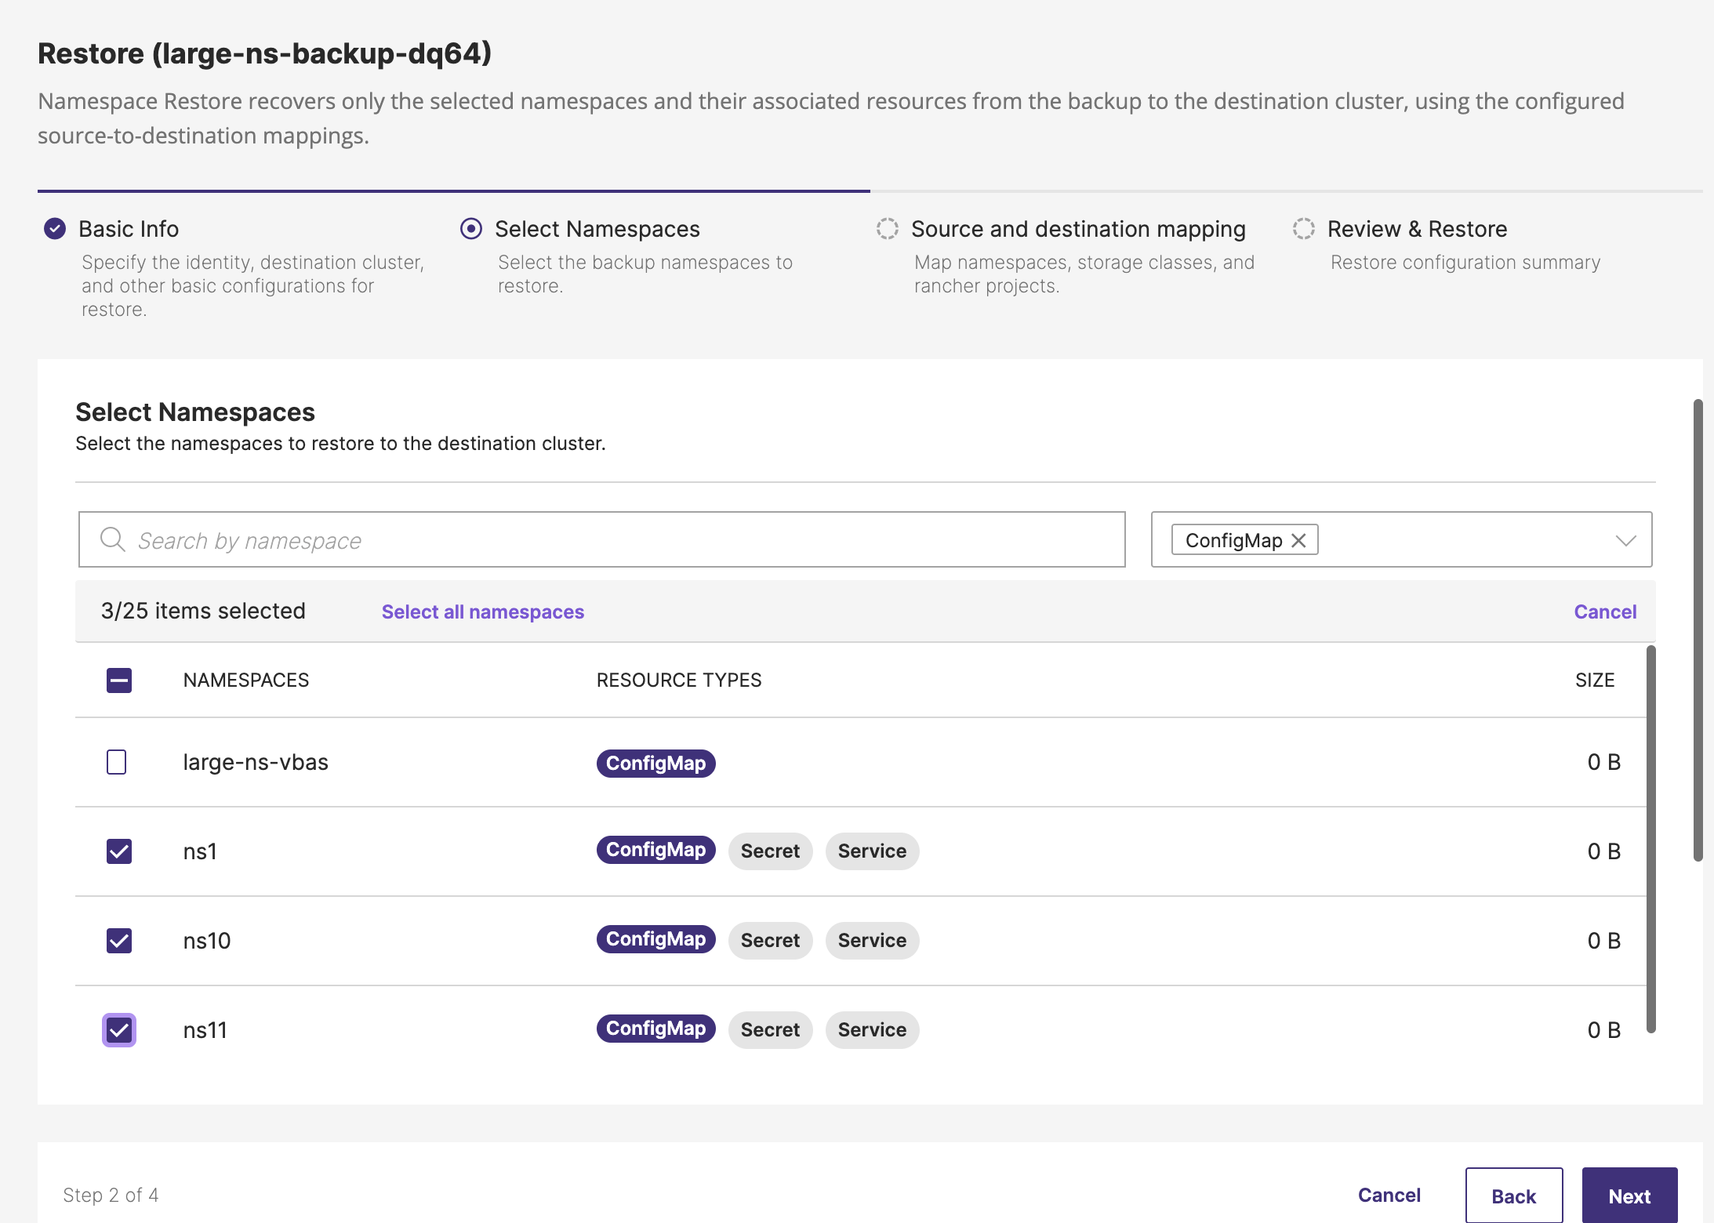
Task: Toggle the header select-all checkbox
Action: (119, 680)
